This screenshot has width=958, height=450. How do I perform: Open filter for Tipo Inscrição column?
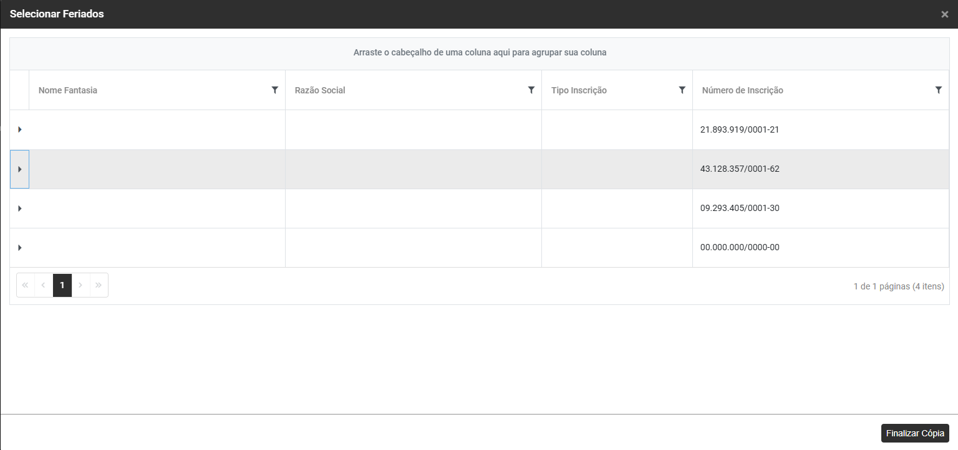(682, 90)
